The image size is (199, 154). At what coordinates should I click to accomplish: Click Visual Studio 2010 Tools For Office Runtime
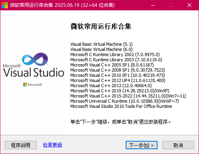121,106
